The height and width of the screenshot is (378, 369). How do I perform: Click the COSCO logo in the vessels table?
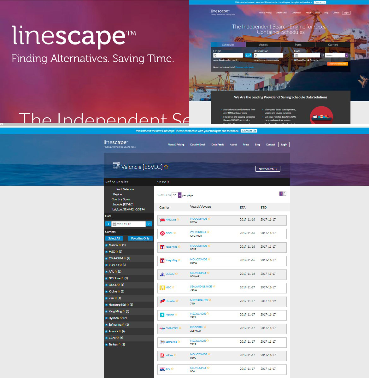[162, 274]
